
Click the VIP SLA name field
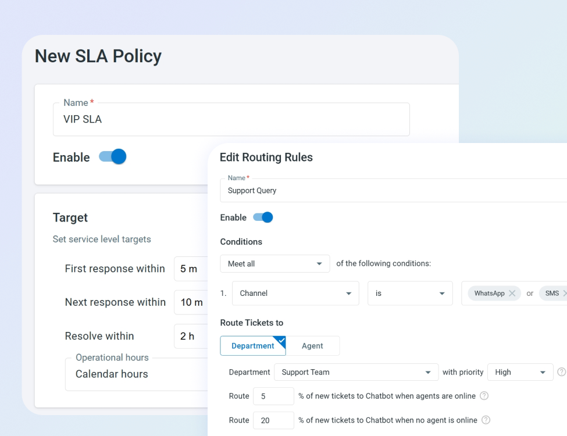(231, 120)
